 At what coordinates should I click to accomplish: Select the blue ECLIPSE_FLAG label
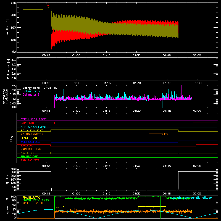tap(30, 142)
